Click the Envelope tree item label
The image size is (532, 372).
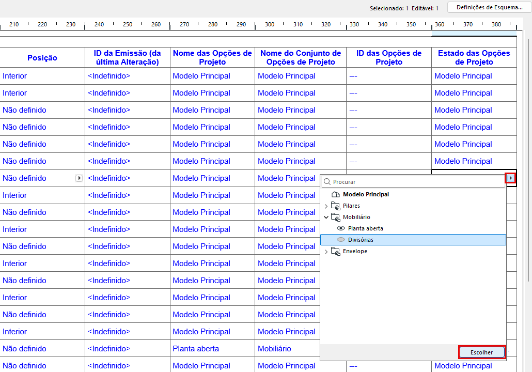pyautogui.click(x=355, y=251)
